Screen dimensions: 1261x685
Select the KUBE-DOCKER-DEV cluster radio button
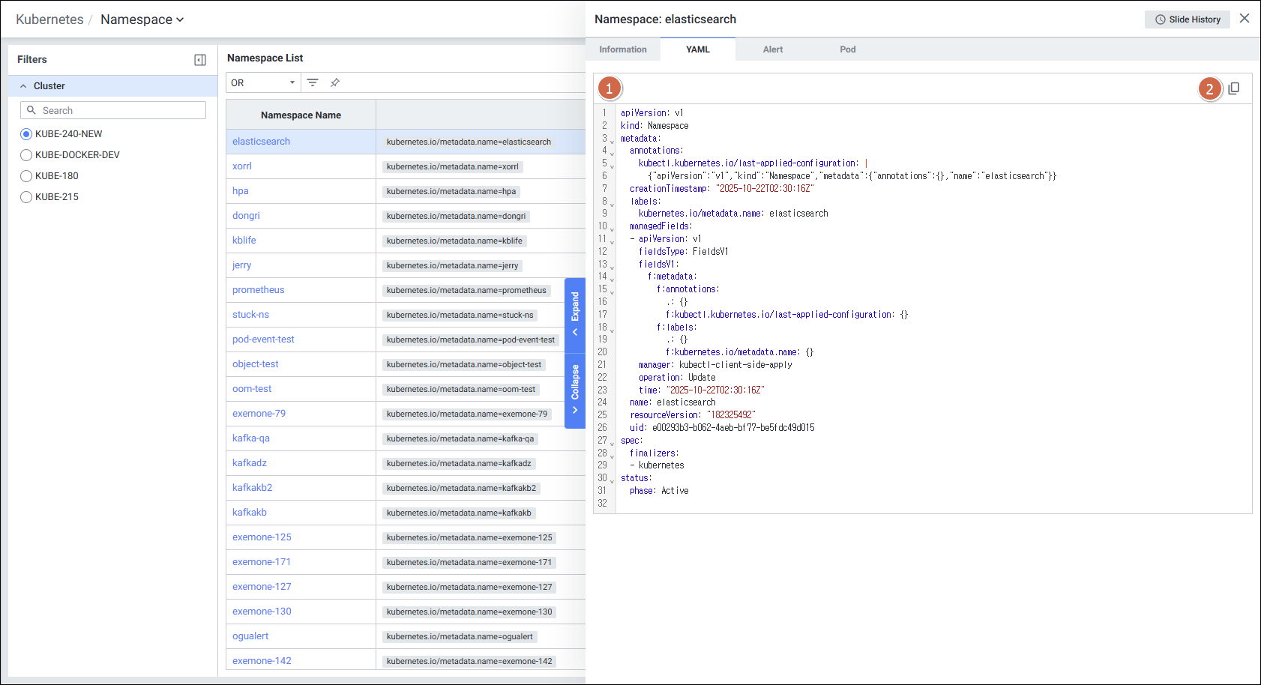coord(26,155)
